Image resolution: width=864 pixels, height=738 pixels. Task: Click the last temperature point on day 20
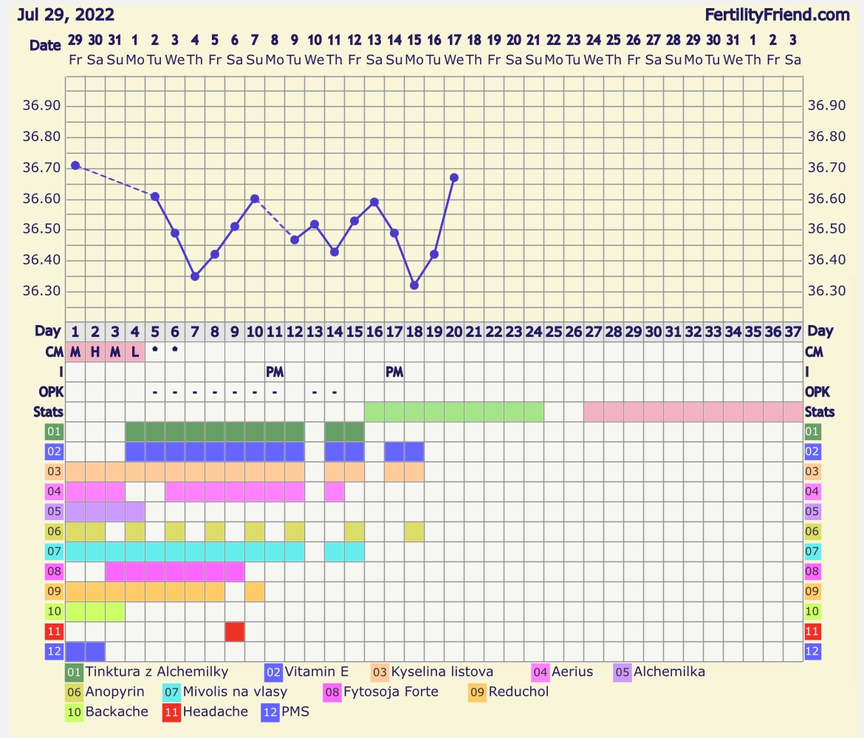pos(454,177)
